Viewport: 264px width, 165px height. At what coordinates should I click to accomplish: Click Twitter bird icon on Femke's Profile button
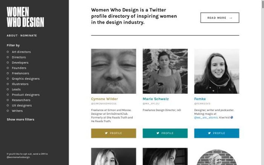[x=209, y=133]
